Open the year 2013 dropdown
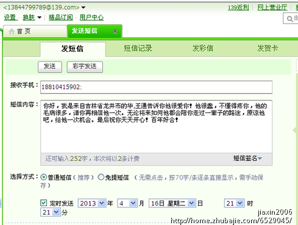Screen dimensions: 298x225 pyautogui.click(x=92, y=203)
